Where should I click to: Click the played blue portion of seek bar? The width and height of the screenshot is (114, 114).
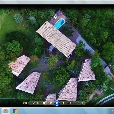7,99
